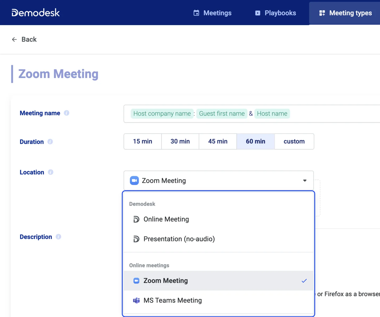Screen dimensions: 380x317
Task: Set duration to 15 min
Action: tap(143, 141)
